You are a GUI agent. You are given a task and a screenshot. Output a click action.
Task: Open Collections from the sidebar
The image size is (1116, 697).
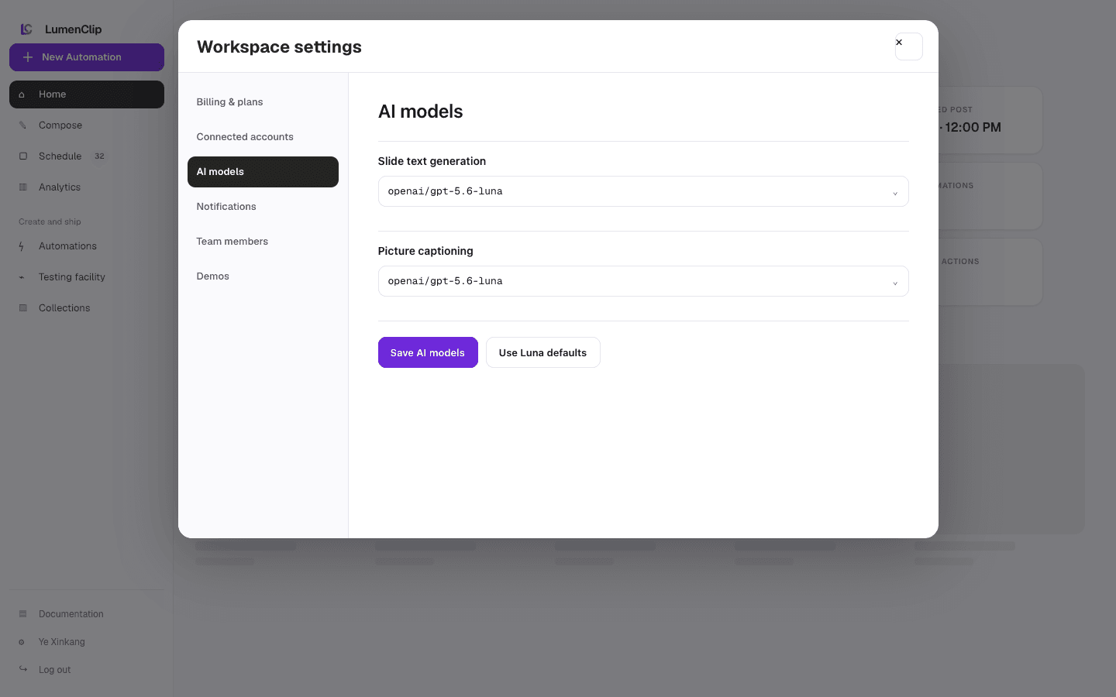[87, 308]
